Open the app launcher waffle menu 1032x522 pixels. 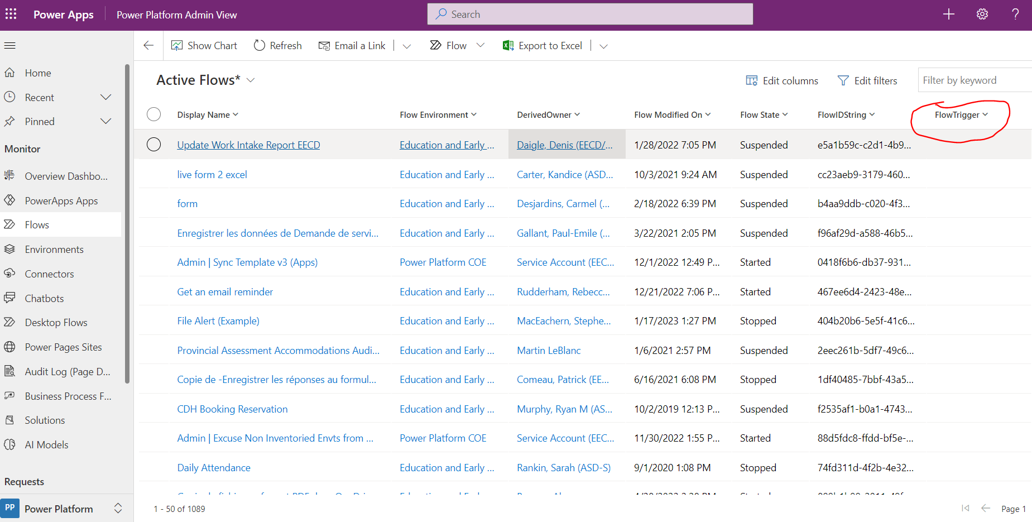pos(11,14)
